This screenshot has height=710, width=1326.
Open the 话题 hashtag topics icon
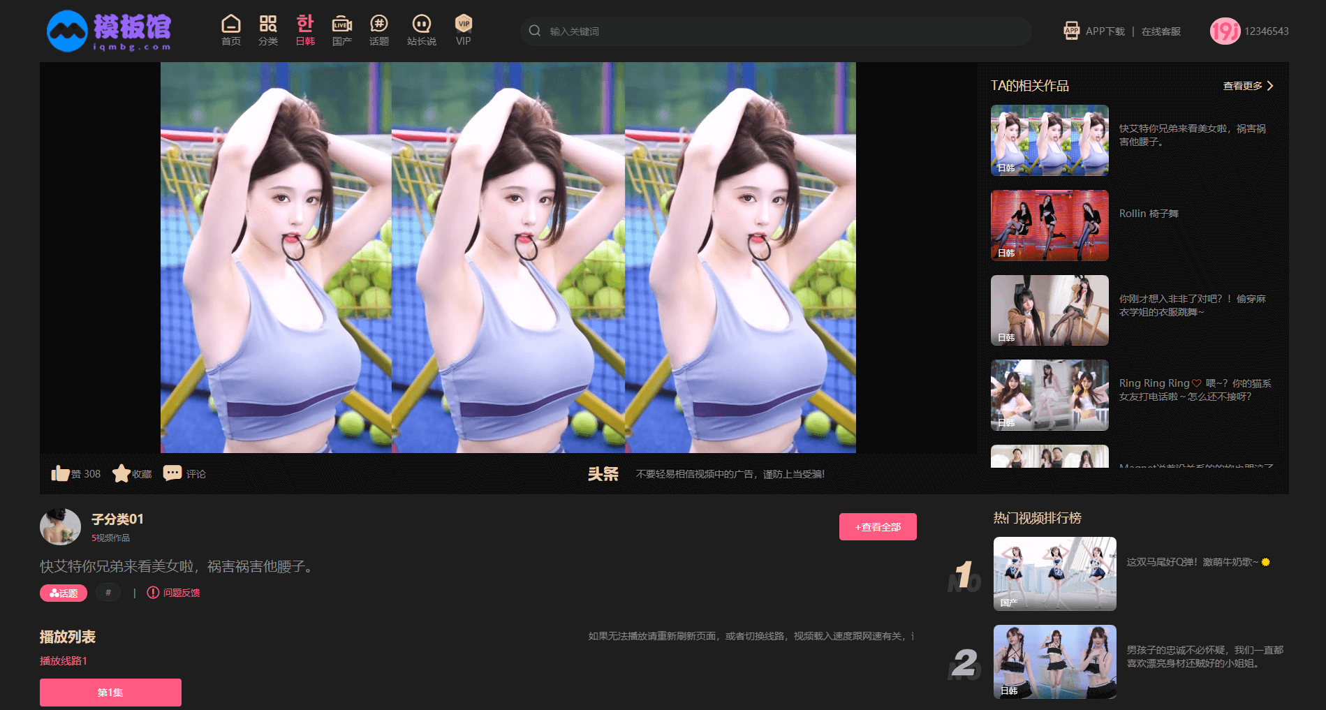coord(378,24)
